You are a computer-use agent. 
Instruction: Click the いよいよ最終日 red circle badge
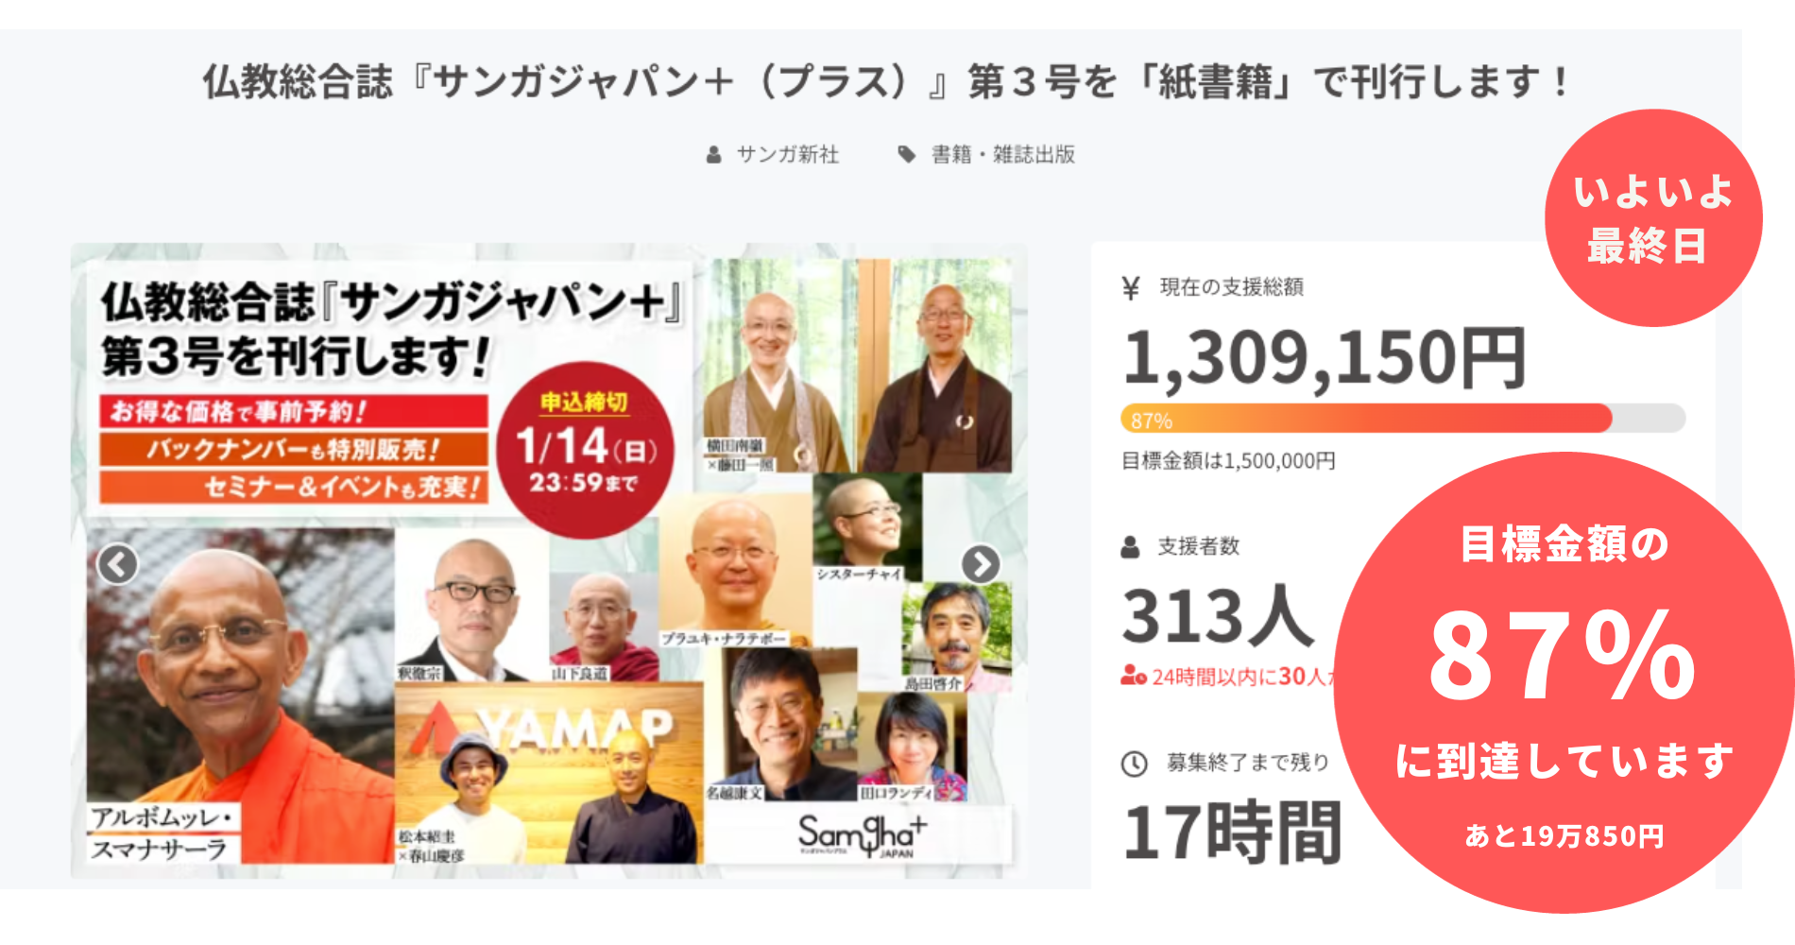1653,218
